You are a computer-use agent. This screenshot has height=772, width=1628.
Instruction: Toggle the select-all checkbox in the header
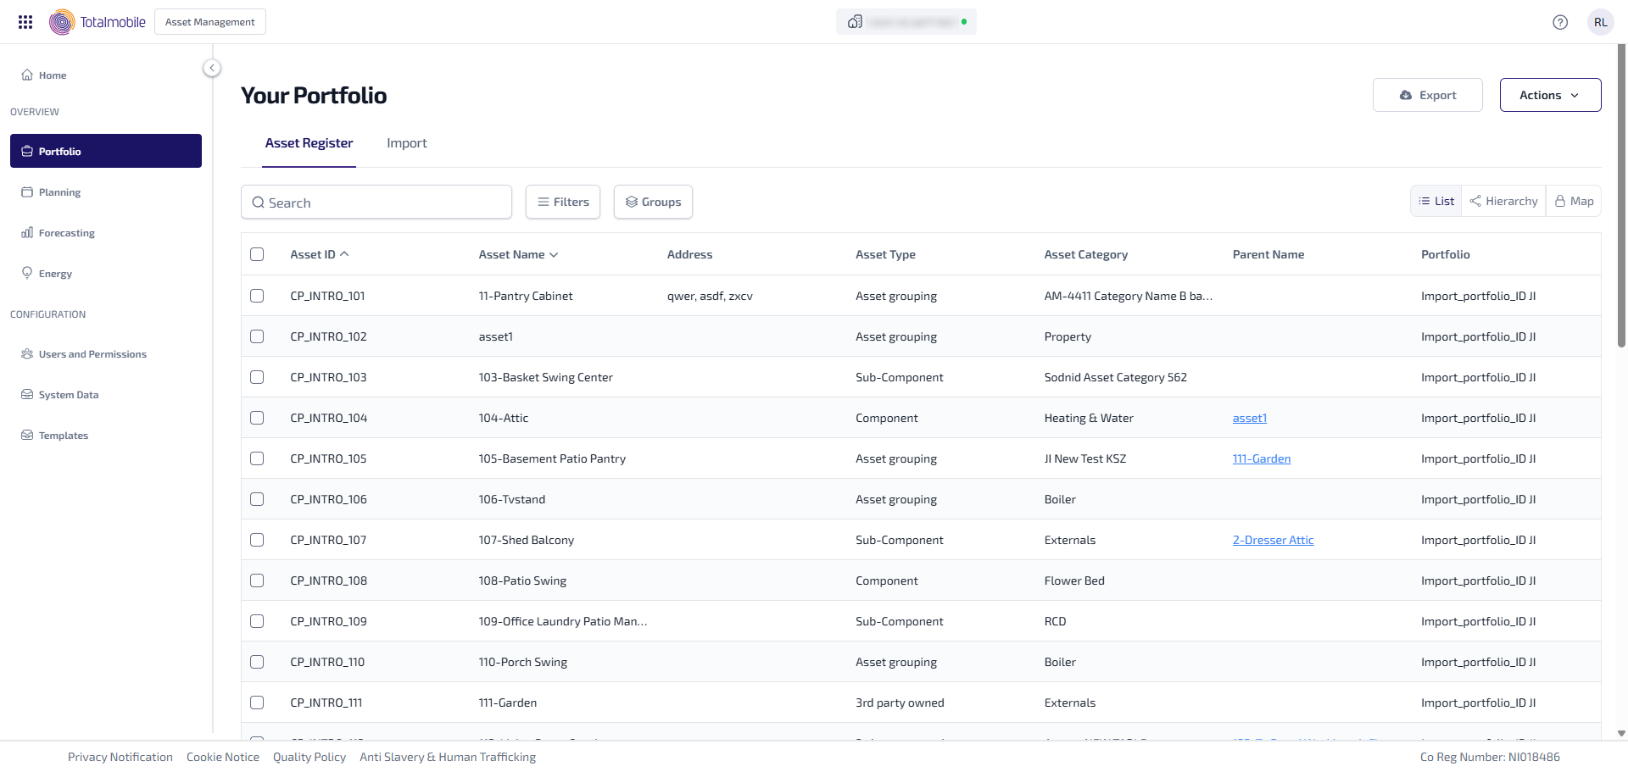[x=257, y=254]
